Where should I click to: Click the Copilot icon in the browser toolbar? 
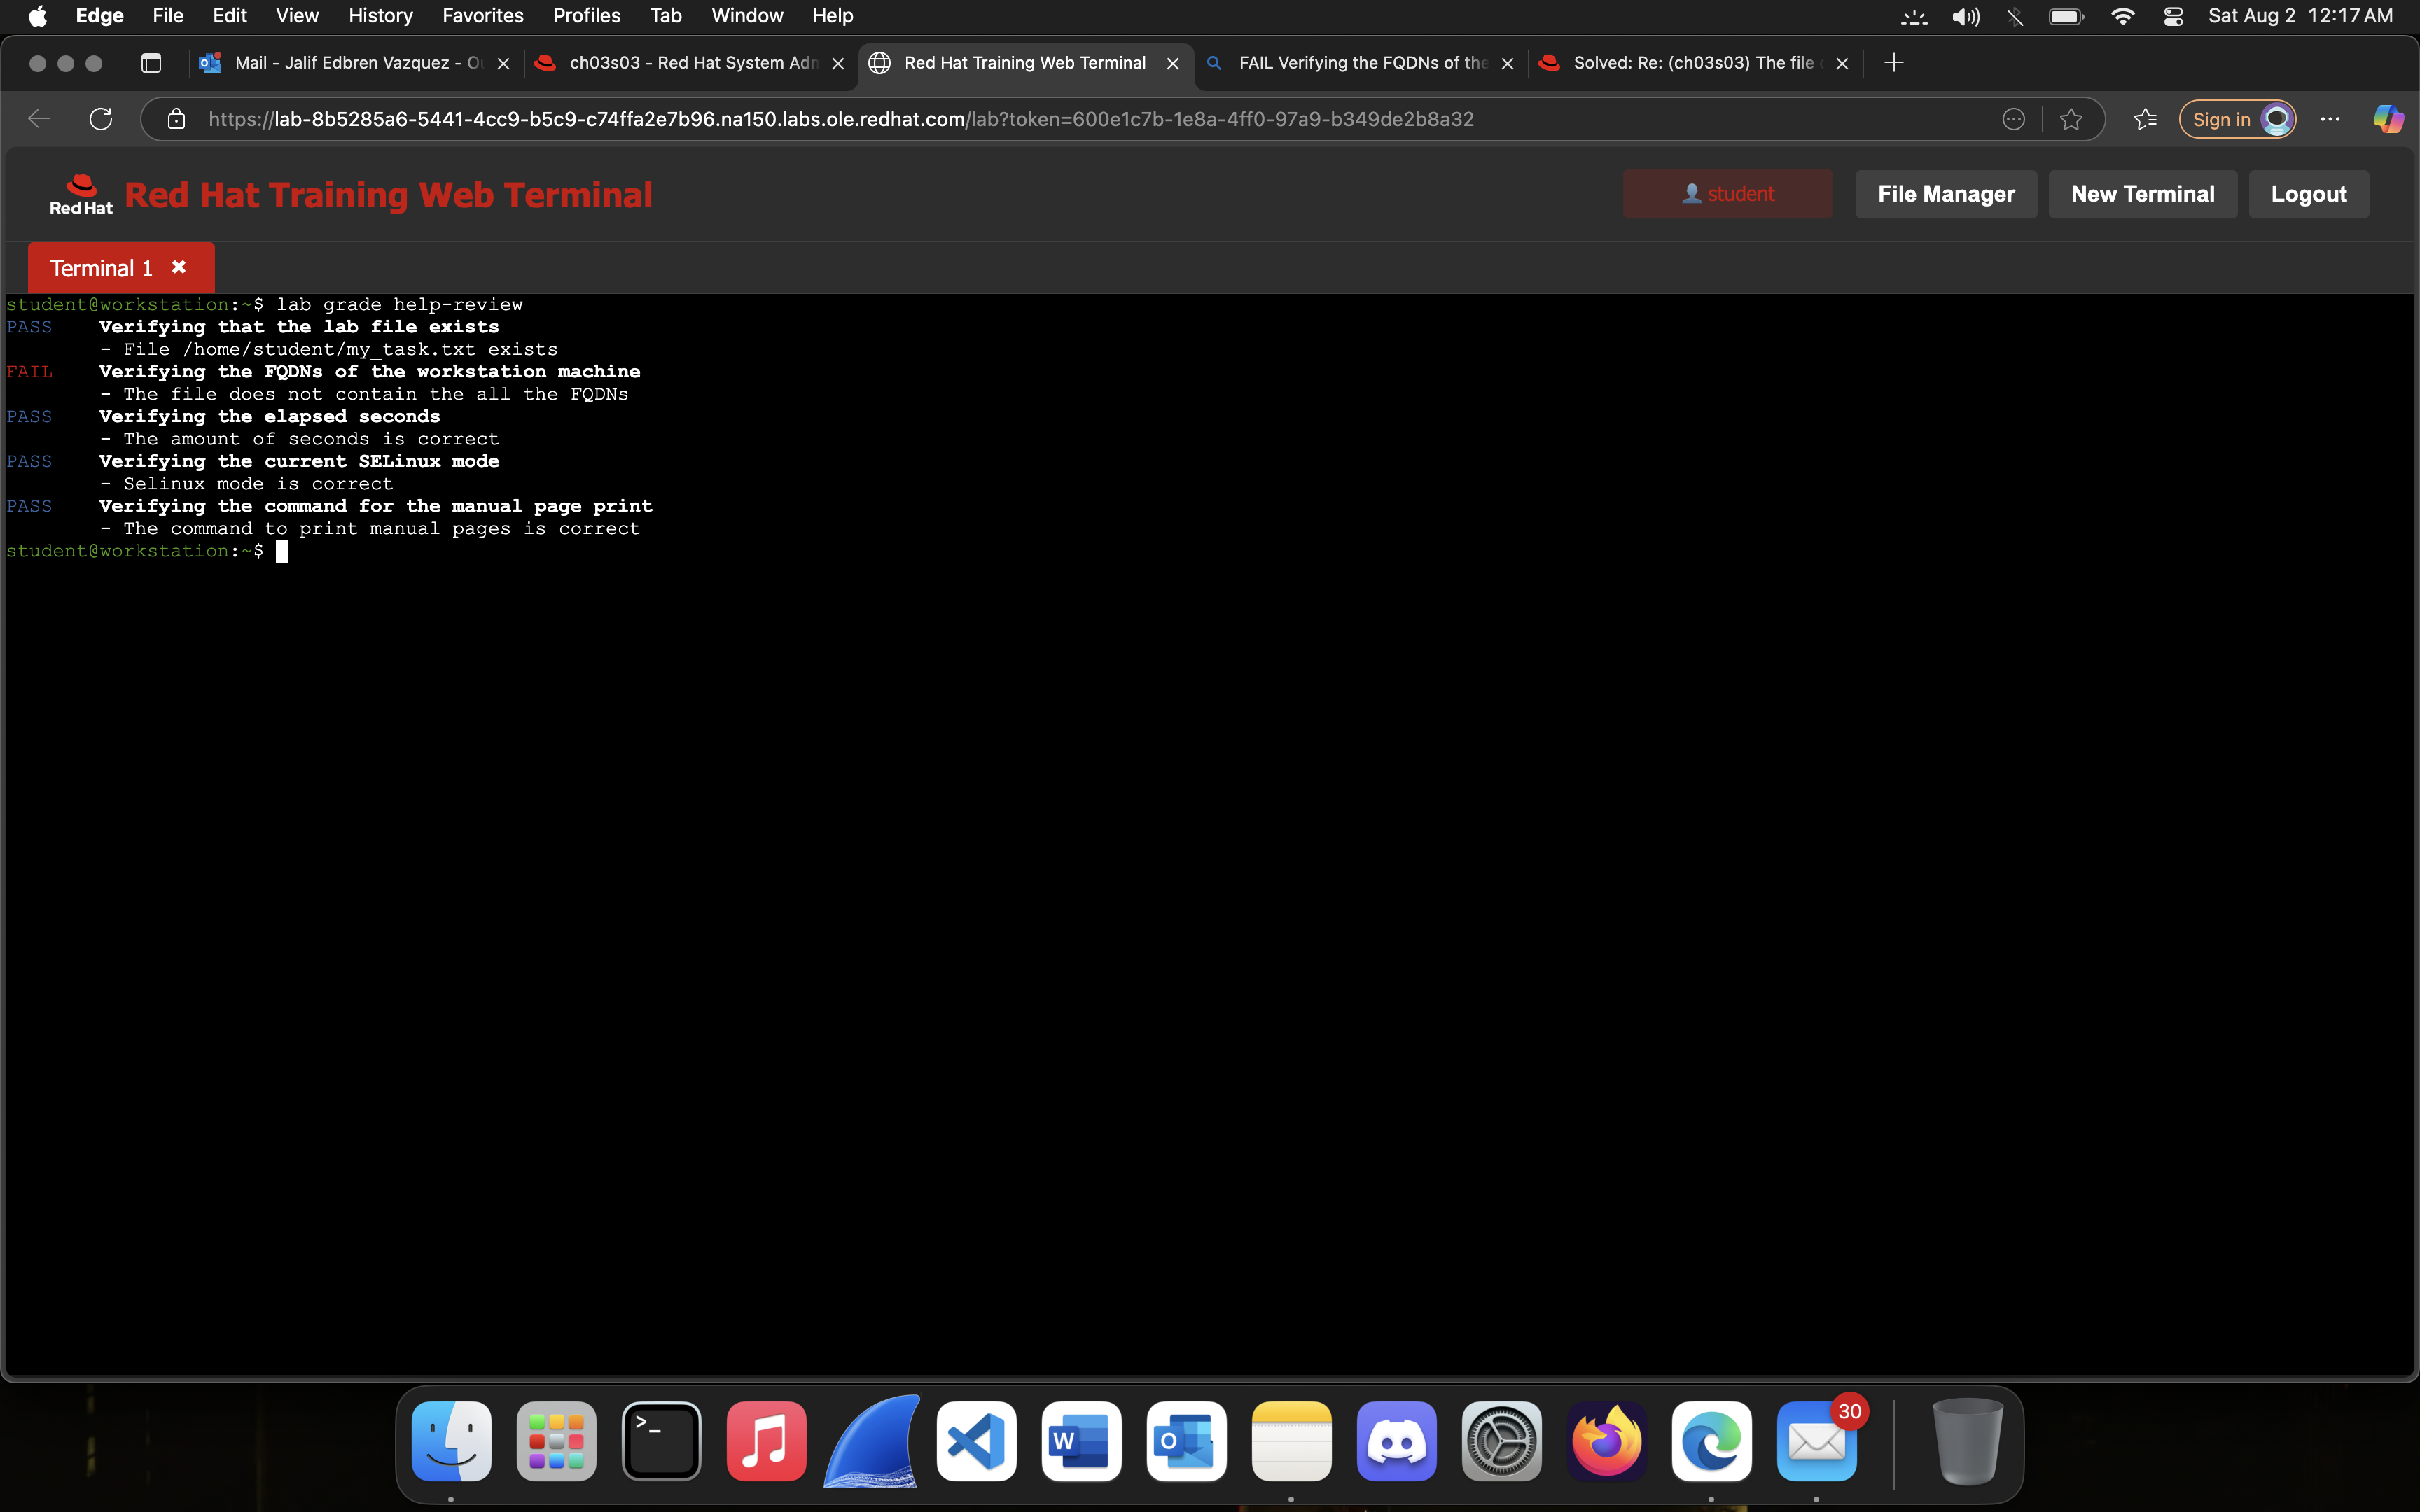click(x=2387, y=118)
